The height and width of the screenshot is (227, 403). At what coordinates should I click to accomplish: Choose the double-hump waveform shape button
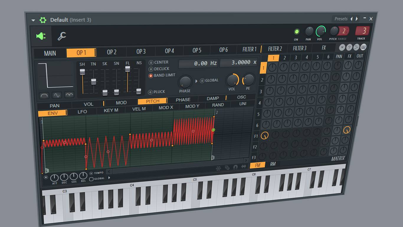point(69,95)
